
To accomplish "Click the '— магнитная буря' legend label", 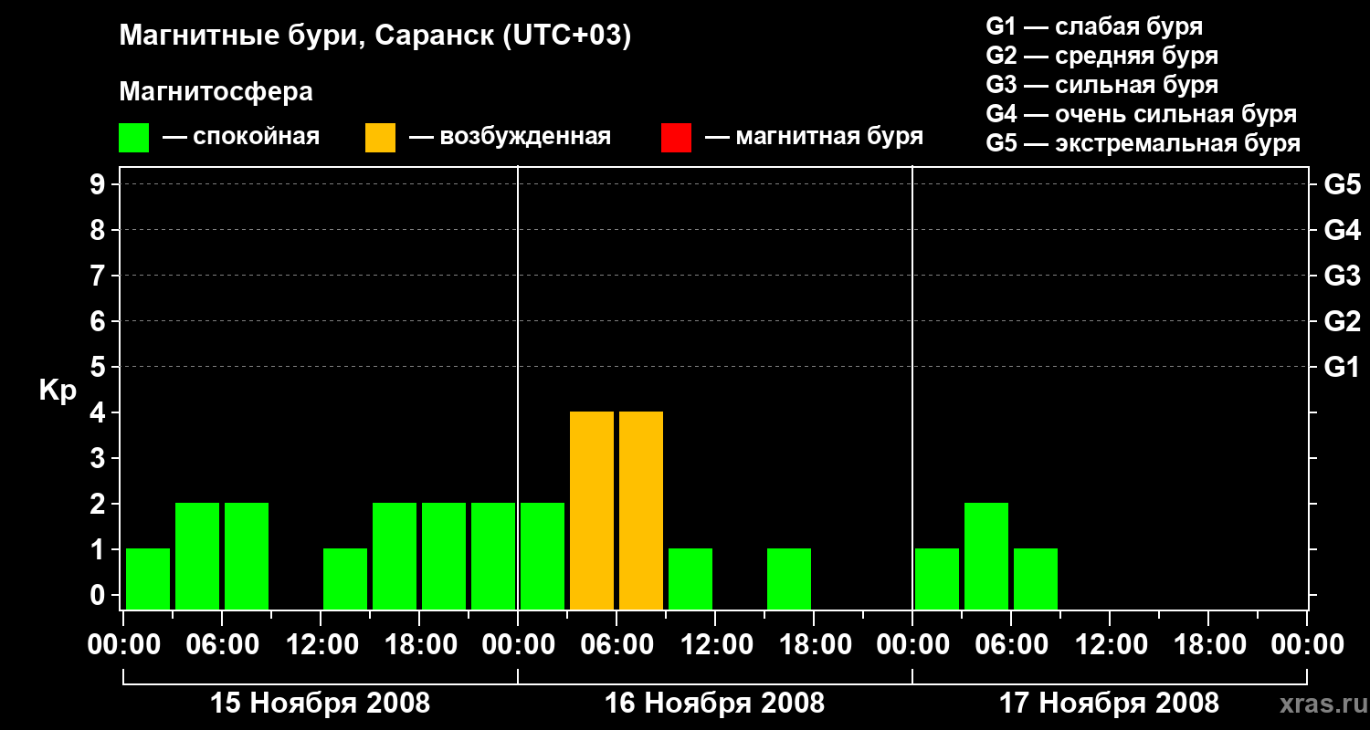I will point(815,137).
